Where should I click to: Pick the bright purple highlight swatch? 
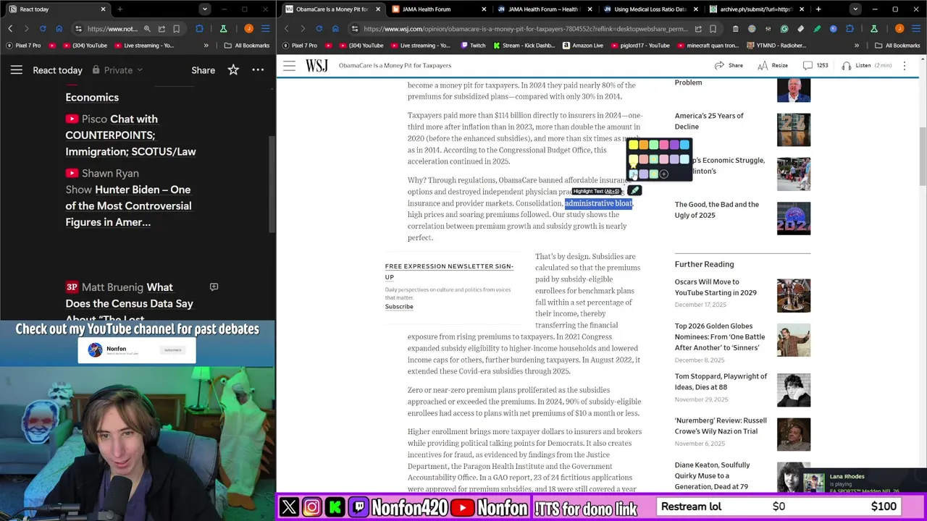(674, 145)
